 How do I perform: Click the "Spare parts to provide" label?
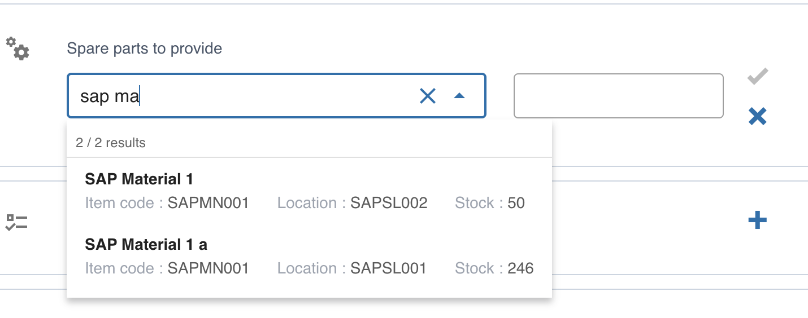tap(144, 48)
